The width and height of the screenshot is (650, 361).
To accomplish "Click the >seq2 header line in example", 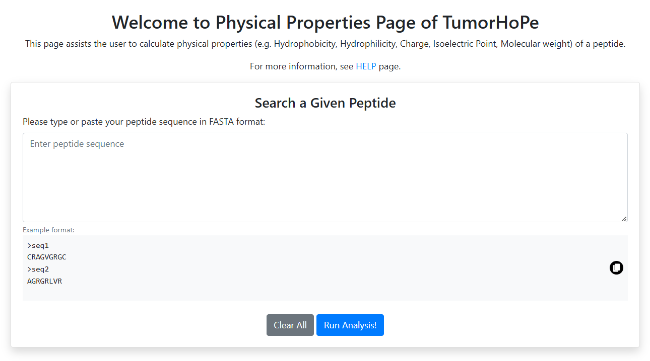I will pyautogui.click(x=38, y=269).
